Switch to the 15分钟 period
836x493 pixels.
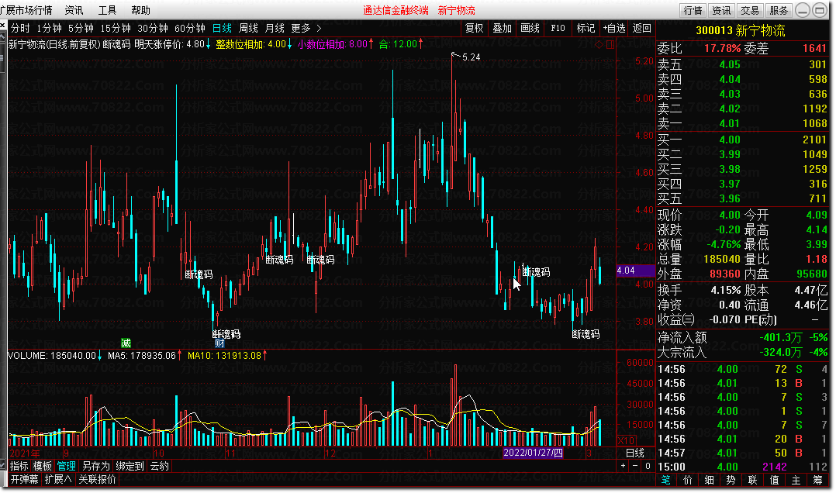(x=115, y=28)
